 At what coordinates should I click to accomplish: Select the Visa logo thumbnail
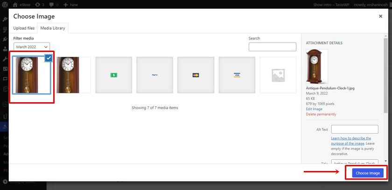tap(237, 75)
